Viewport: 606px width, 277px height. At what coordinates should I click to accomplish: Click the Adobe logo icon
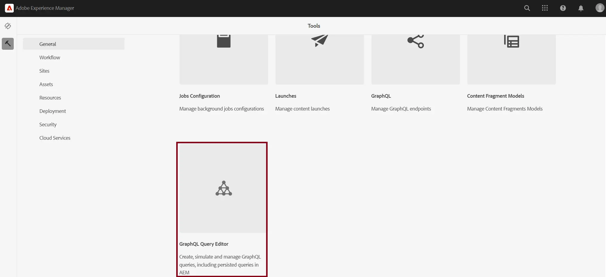(x=9, y=8)
